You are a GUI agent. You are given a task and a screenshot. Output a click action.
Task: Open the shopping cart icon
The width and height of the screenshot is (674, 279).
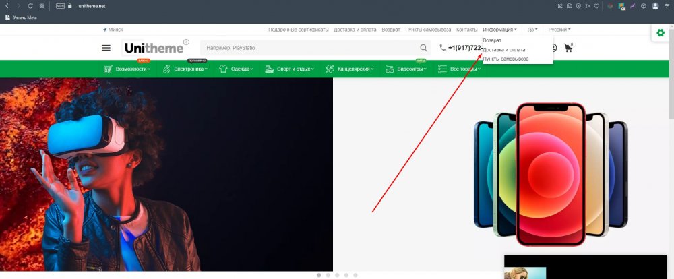click(x=568, y=48)
